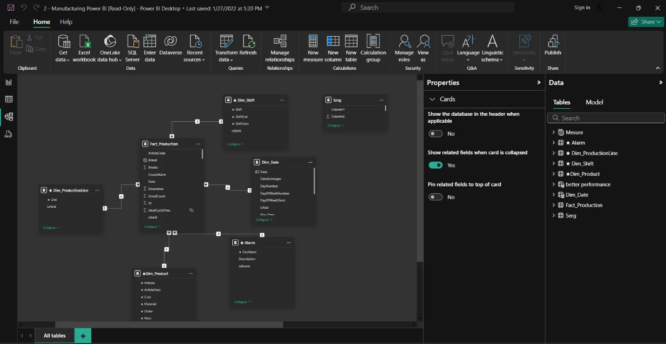Collapse the Cards section in Properties
The height and width of the screenshot is (344, 666).
pos(432,99)
